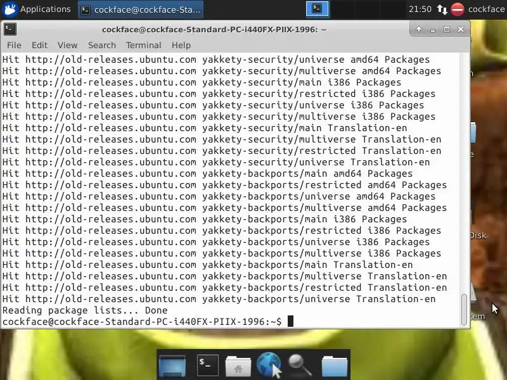Open the blue folder icon in the dock

(x=335, y=366)
